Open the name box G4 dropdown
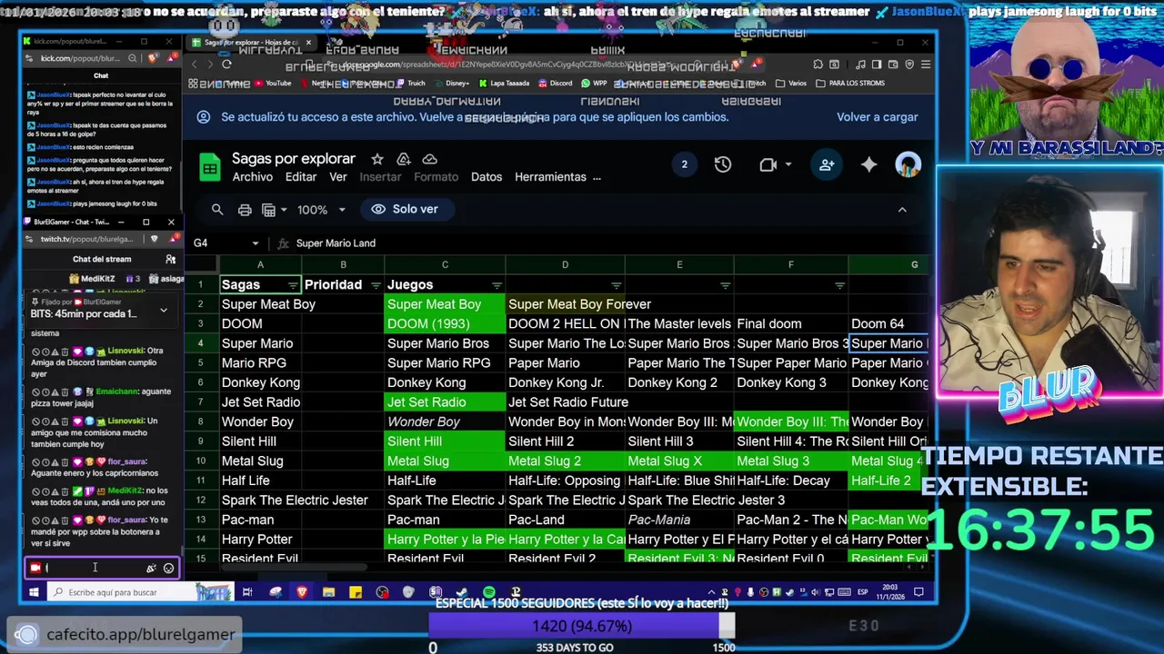 (x=255, y=243)
